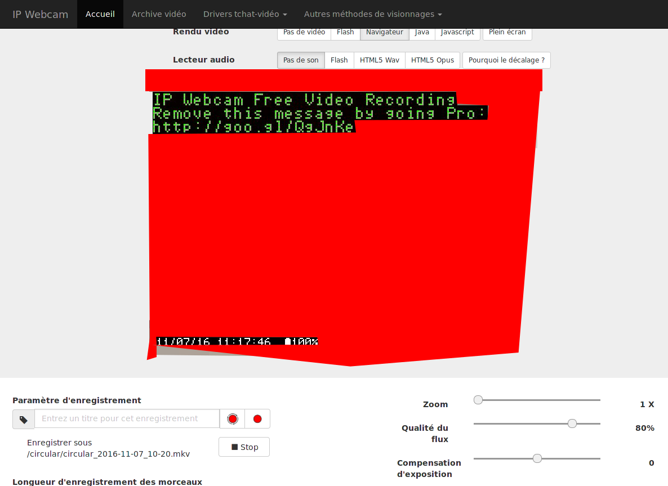Click the Pourquoi le décalage ? button
This screenshot has width=668, height=486.
coord(506,60)
